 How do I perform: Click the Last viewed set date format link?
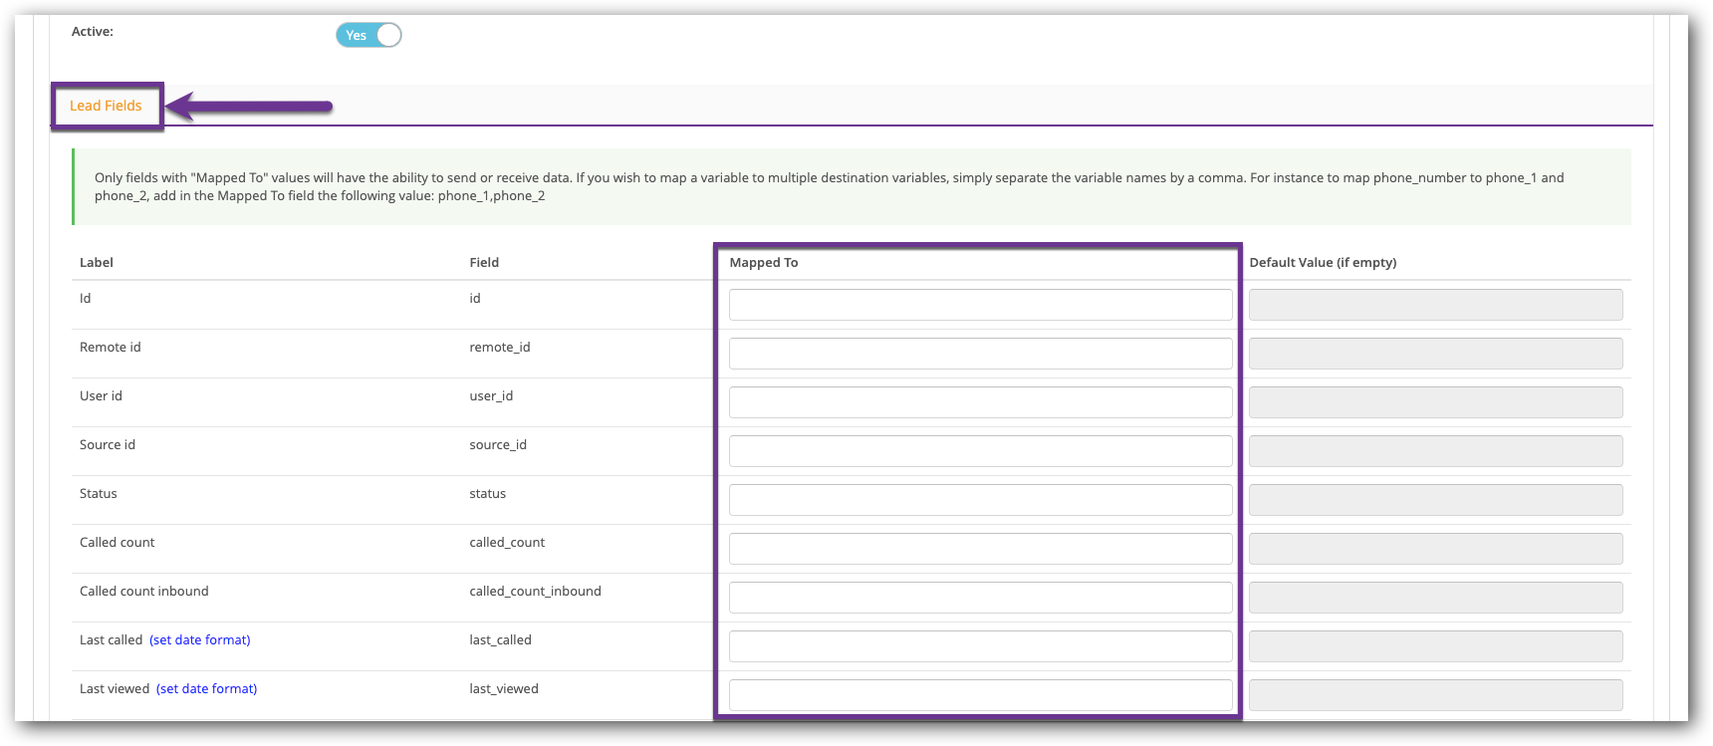click(206, 688)
